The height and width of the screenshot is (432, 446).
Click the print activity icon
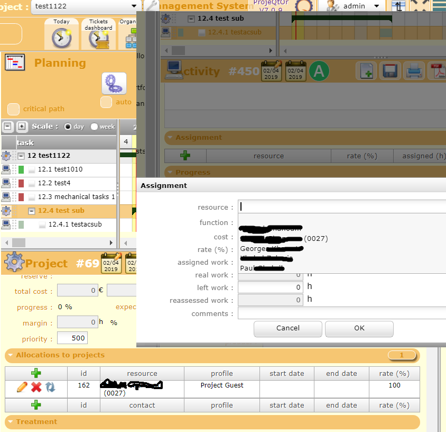point(413,71)
